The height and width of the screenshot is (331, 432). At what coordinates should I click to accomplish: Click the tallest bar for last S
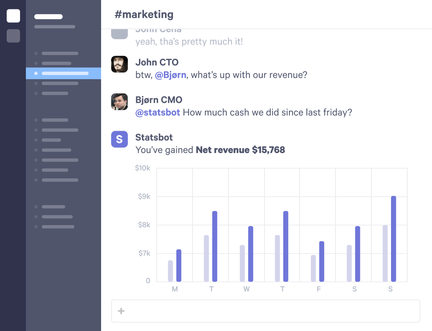tap(393, 239)
